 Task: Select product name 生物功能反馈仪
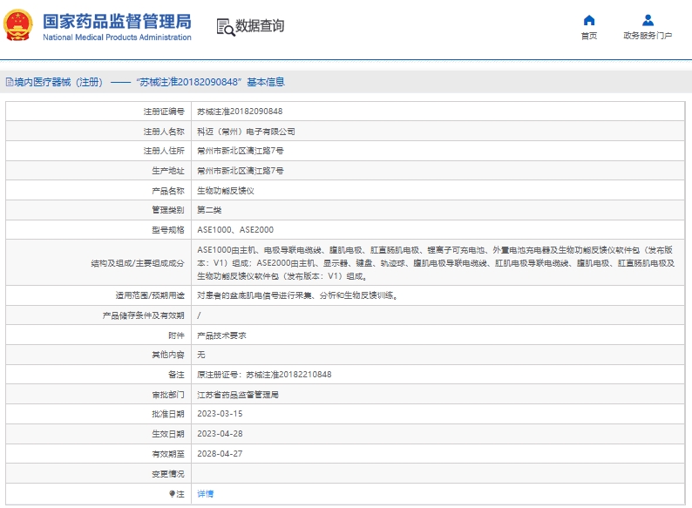[226, 191]
